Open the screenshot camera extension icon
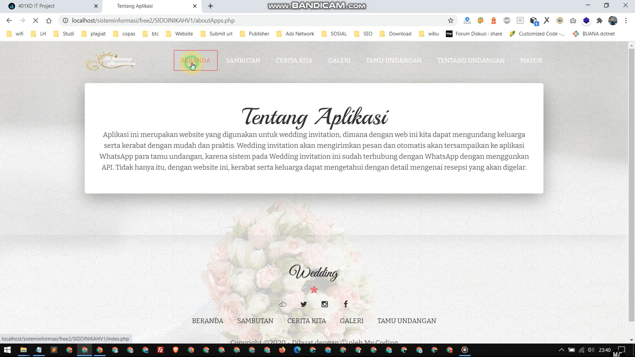Screen dimensions: 635x357 click(x=573, y=20)
